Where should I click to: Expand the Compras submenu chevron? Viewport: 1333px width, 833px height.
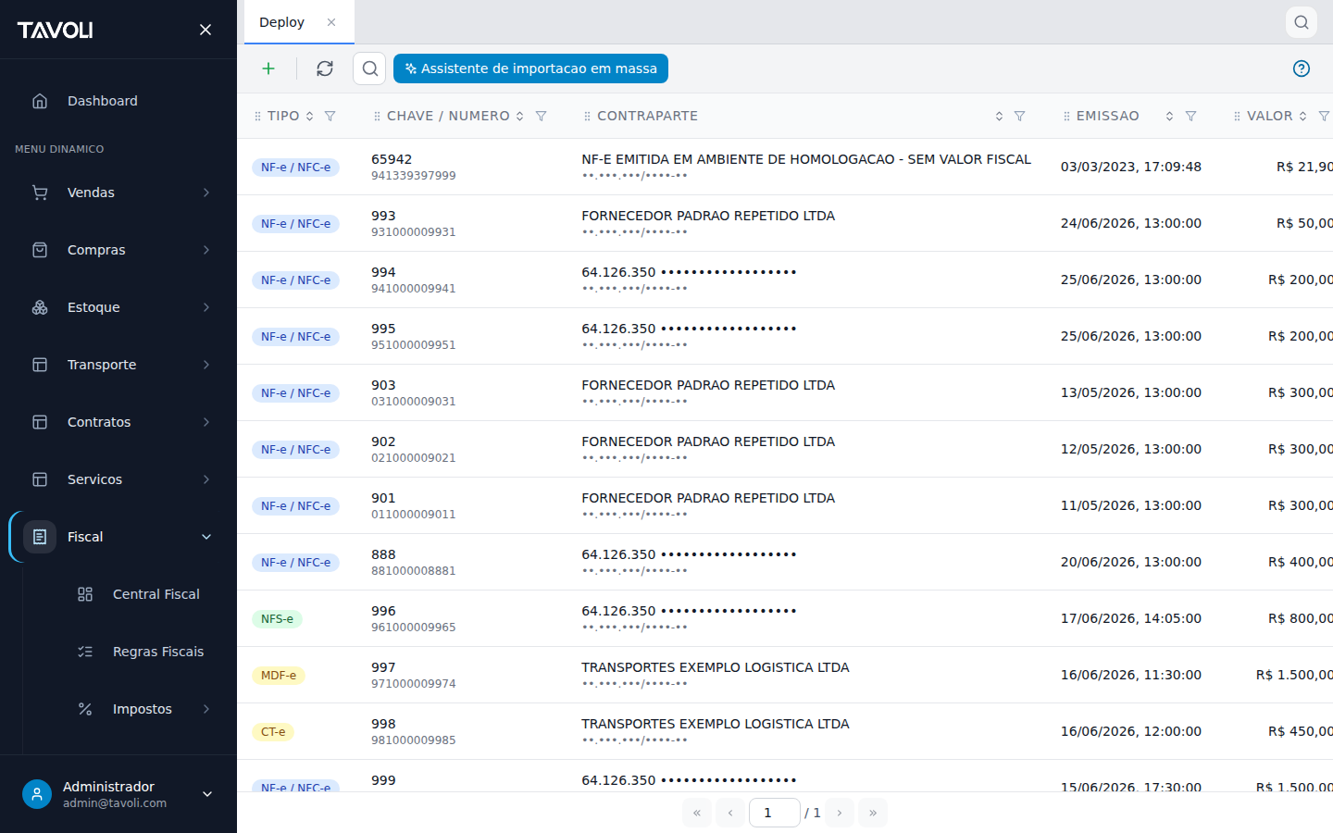(x=206, y=250)
